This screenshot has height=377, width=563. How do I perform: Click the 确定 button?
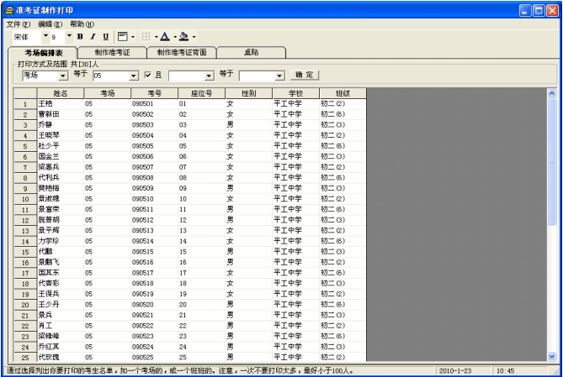(x=305, y=76)
